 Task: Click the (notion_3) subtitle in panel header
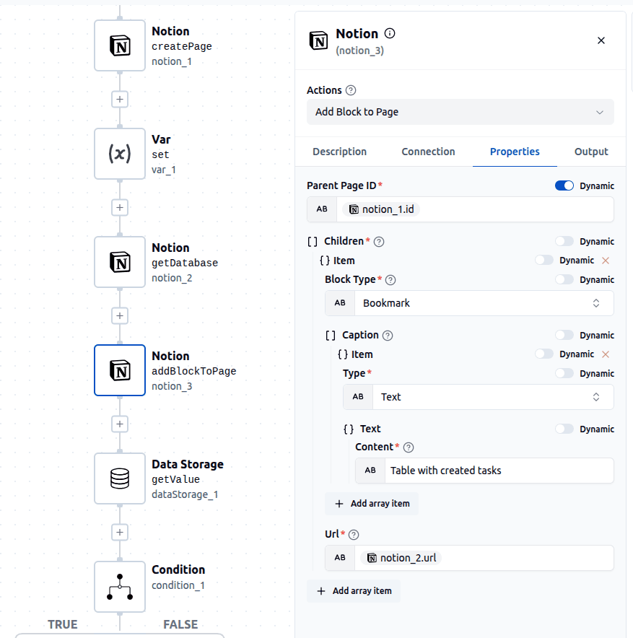(359, 51)
